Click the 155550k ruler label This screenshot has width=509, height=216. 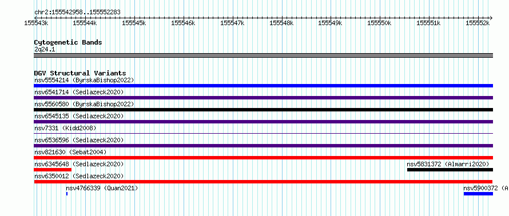click(x=379, y=23)
